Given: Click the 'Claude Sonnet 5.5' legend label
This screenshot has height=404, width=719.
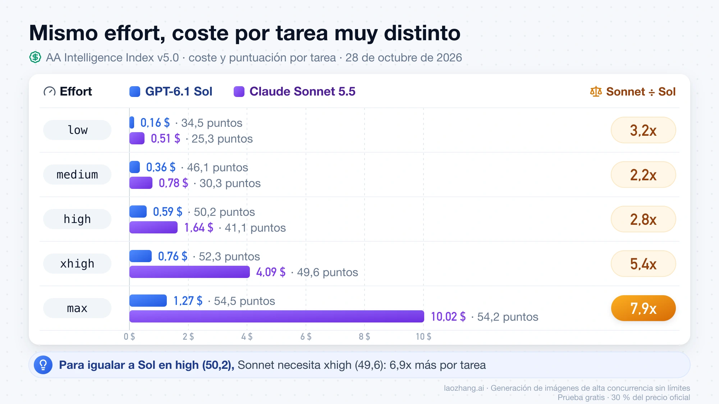Looking at the screenshot, I should [x=302, y=92].
